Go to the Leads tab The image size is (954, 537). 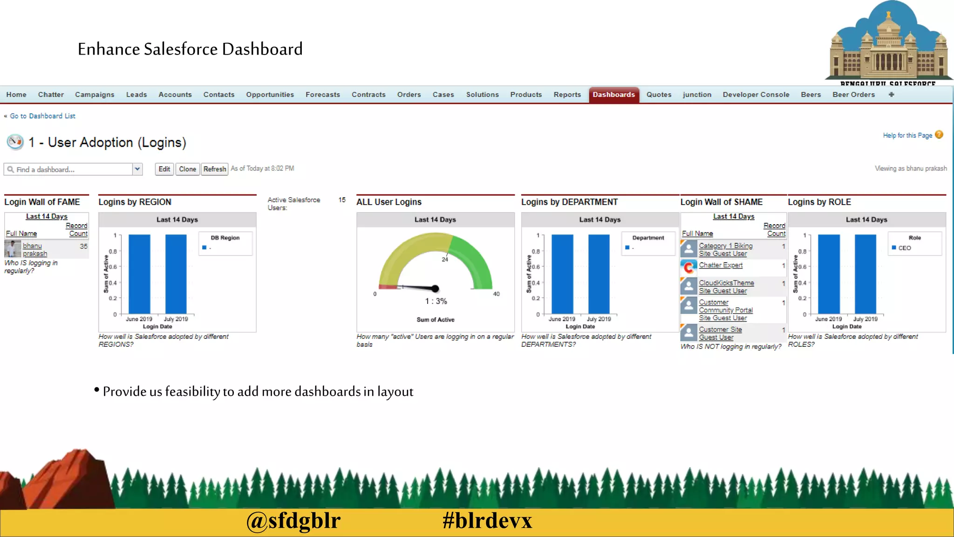[136, 95]
